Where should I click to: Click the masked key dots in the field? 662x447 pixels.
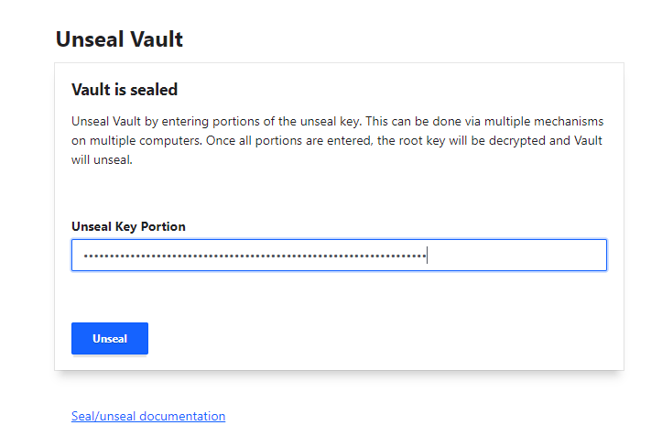point(255,256)
